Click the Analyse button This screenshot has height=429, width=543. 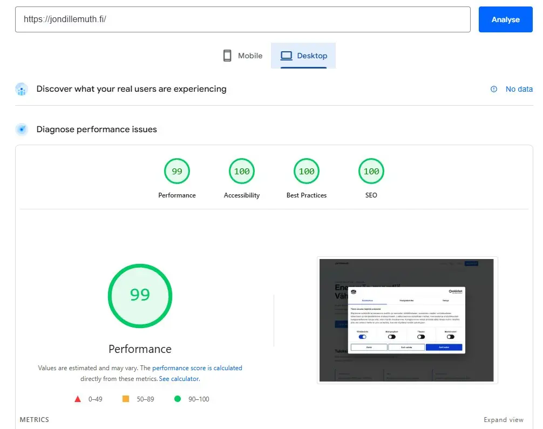pyautogui.click(x=505, y=19)
